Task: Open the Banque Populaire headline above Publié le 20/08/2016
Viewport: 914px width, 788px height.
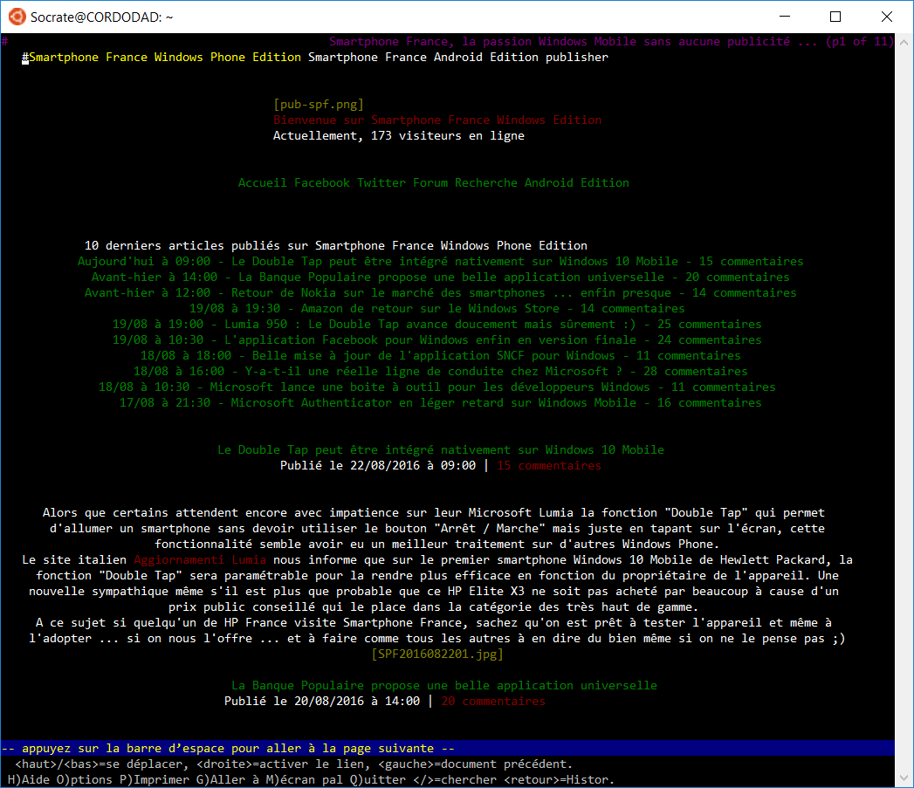Action: [x=444, y=686]
